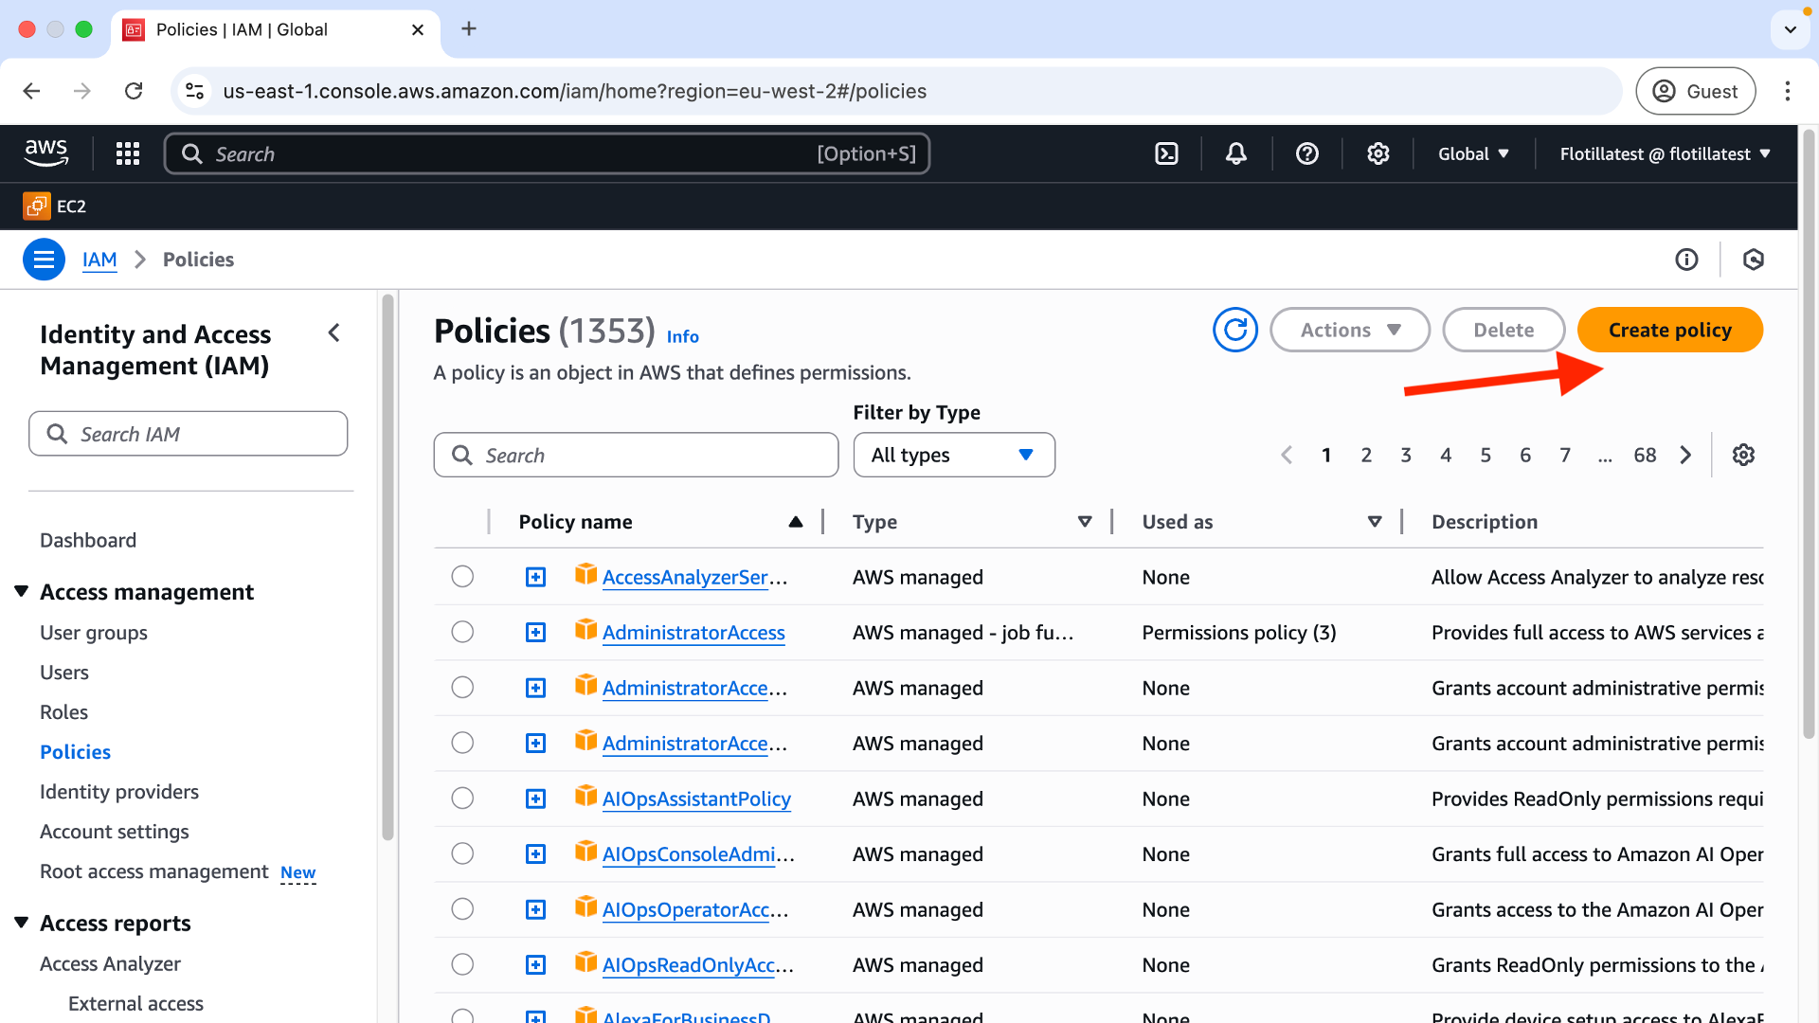This screenshot has height=1023, width=1819.
Task: Select the AdministratorAccess policy radio button
Action: pos(462,632)
